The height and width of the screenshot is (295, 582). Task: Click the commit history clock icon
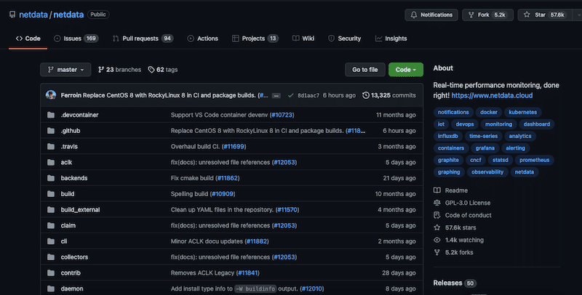[x=366, y=95]
